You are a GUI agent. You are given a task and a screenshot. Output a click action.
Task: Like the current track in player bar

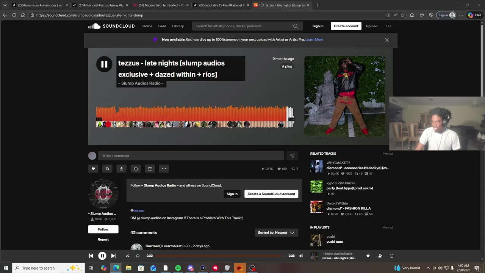coord(368,256)
